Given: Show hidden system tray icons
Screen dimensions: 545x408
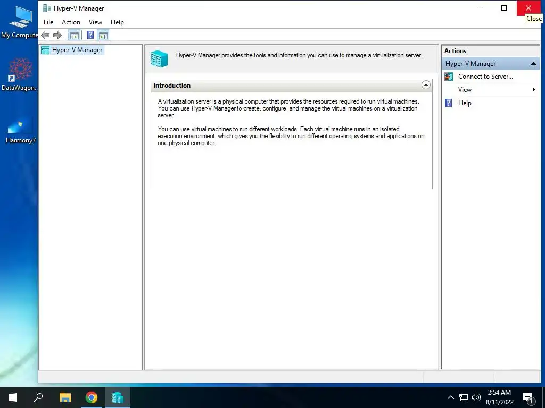Looking at the screenshot, I should [450, 397].
